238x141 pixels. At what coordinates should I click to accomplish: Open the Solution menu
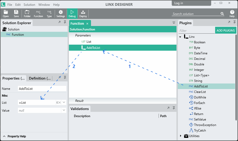[29, 5]
